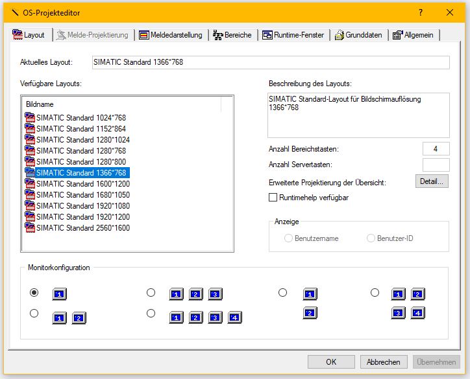Screen dimensions: 470x379
Task: Click the Bereiche tab hierarchy icon
Action: pos(218,35)
